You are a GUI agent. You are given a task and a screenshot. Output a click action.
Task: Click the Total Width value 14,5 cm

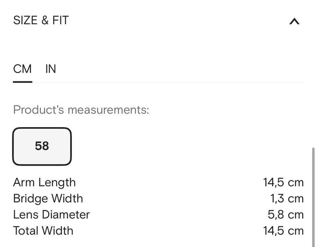point(283,231)
